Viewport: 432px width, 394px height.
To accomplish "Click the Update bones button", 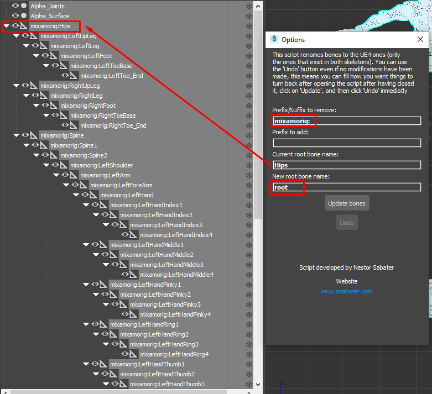I will [x=347, y=203].
